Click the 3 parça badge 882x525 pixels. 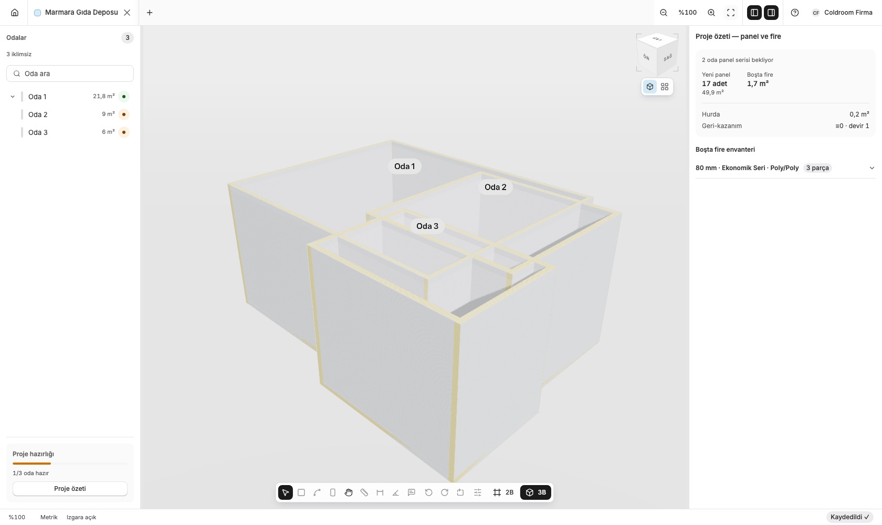(817, 168)
